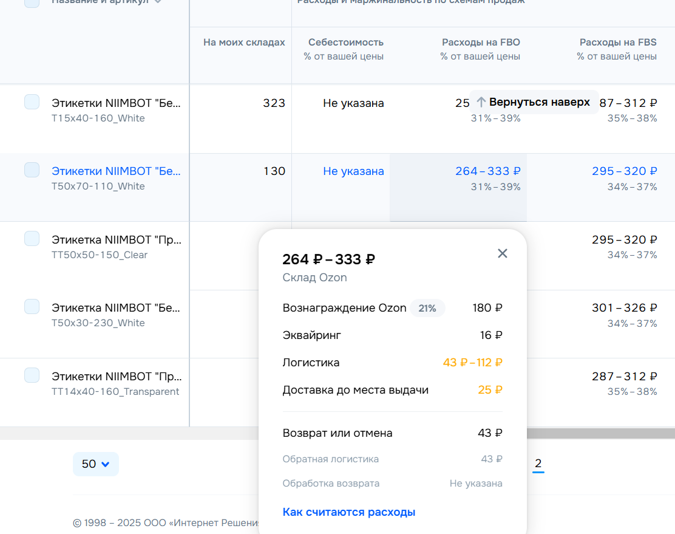Click FBS expenses '295 – 320 ₽' blue link

[x=624, y=171]
